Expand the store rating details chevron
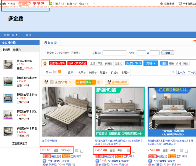 coord(94,4)
